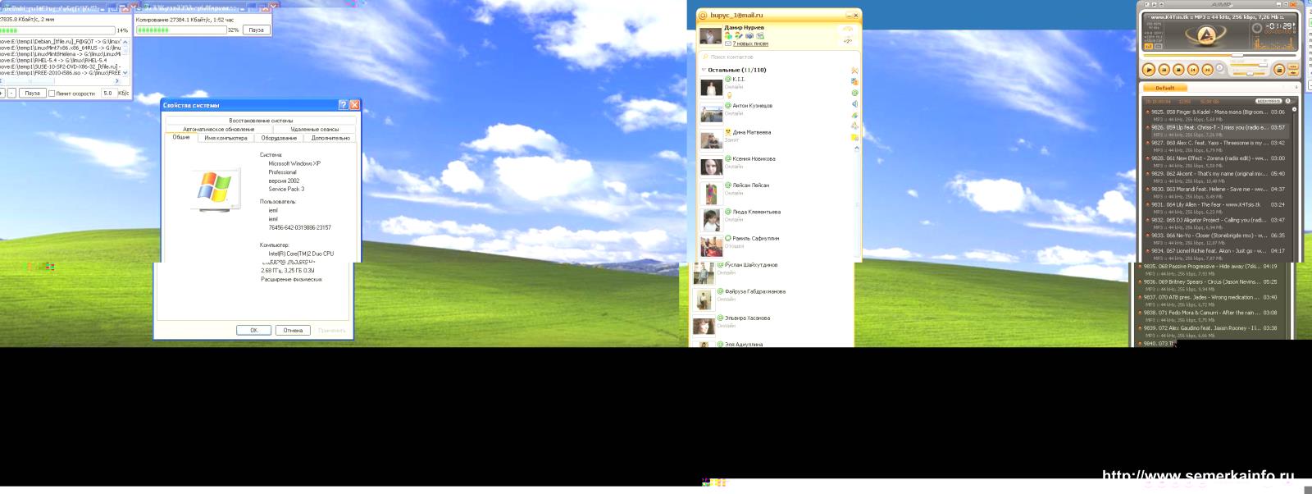
Task: Skip to previous track in AIMP
Action: pyautogui.click(x=1193, y=70)
